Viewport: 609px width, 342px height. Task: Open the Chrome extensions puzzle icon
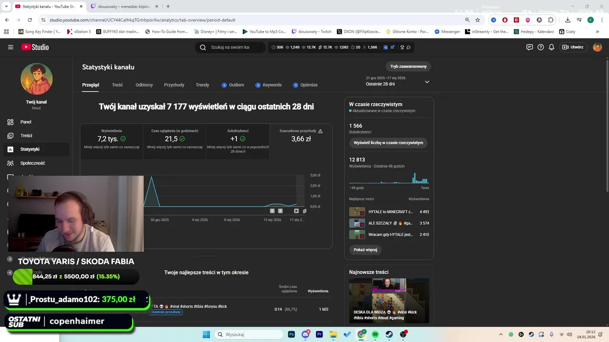pos(551,20)
